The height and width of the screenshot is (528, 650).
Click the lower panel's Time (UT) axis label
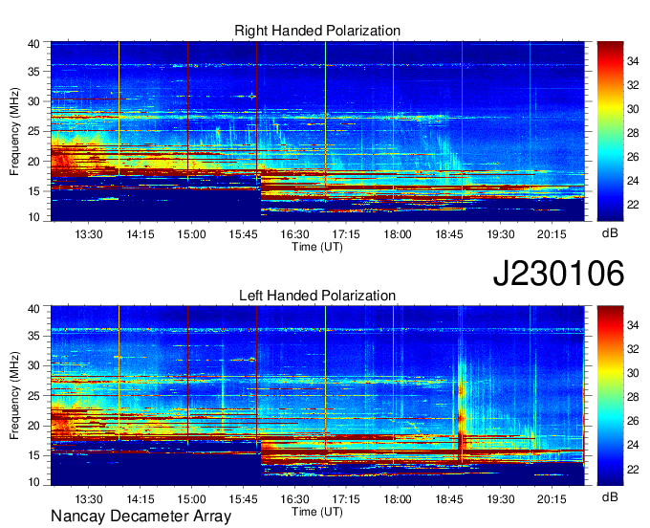(x=317, y=512)
